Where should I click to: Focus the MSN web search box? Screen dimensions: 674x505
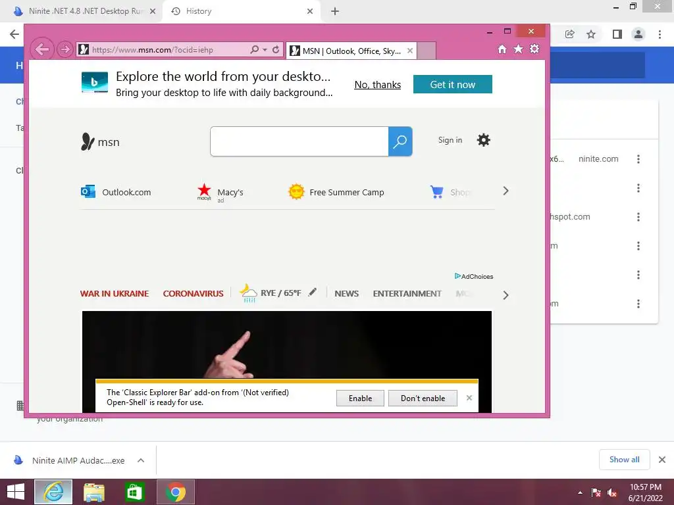point(299,141)
